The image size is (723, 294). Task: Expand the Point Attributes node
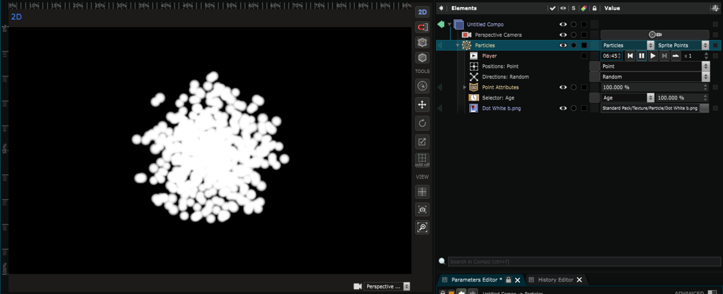(x=465, y=87)
